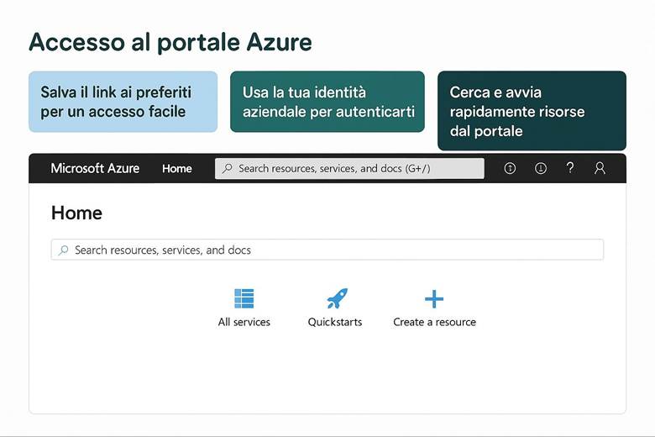Click the Create a resource plus icon

[434, 298]
